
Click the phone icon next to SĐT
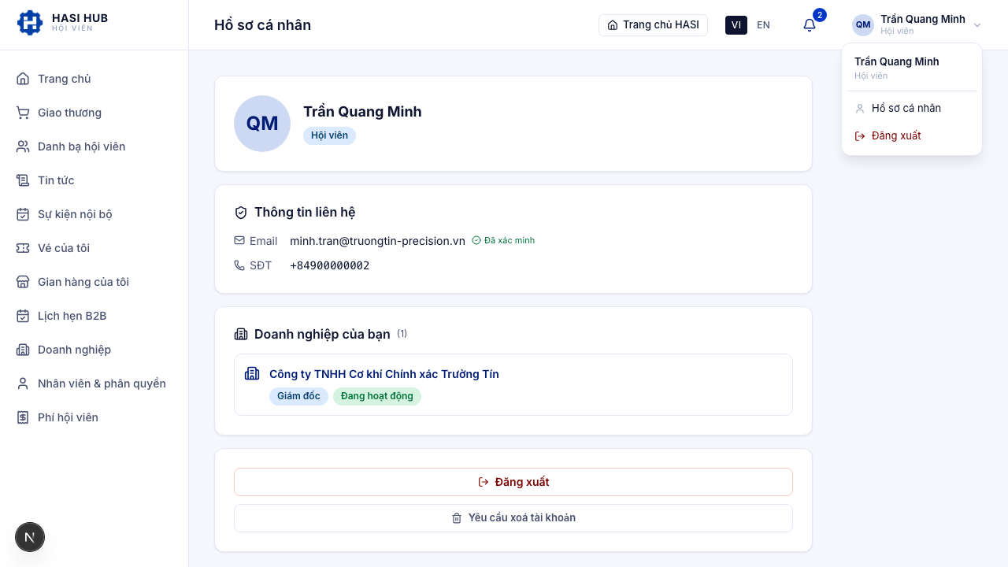pyautogui.click(x=239, y=265)
